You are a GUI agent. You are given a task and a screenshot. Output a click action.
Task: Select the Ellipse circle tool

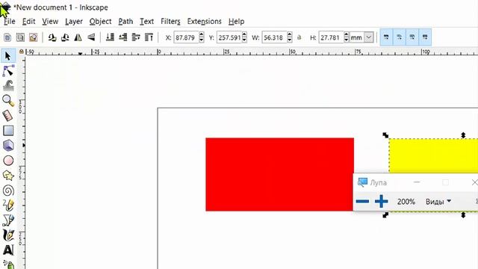pyautogui.click(x=8, y=161)
